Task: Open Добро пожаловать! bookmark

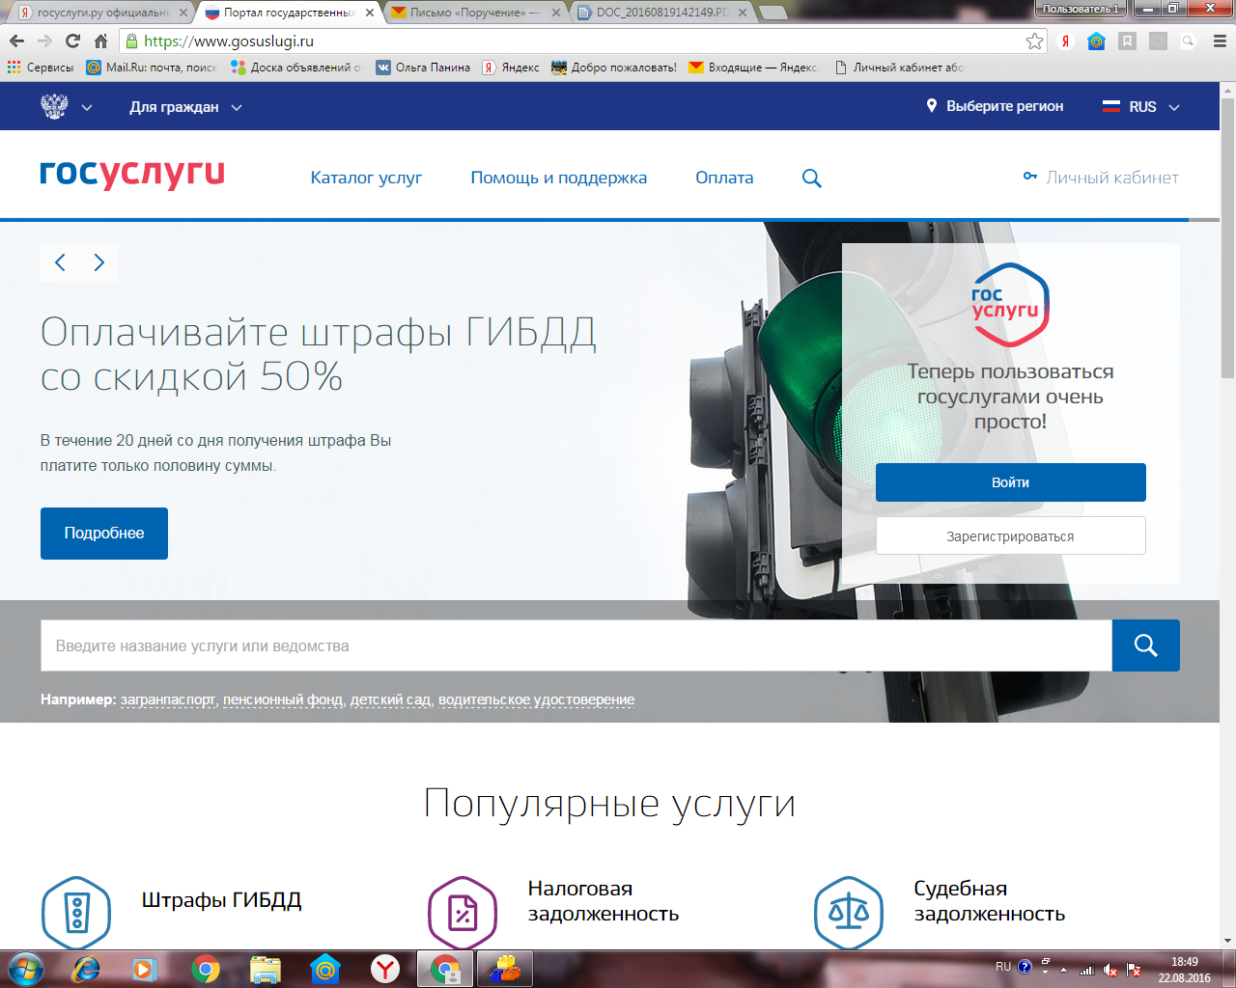Action: click(x=614, y=68)
